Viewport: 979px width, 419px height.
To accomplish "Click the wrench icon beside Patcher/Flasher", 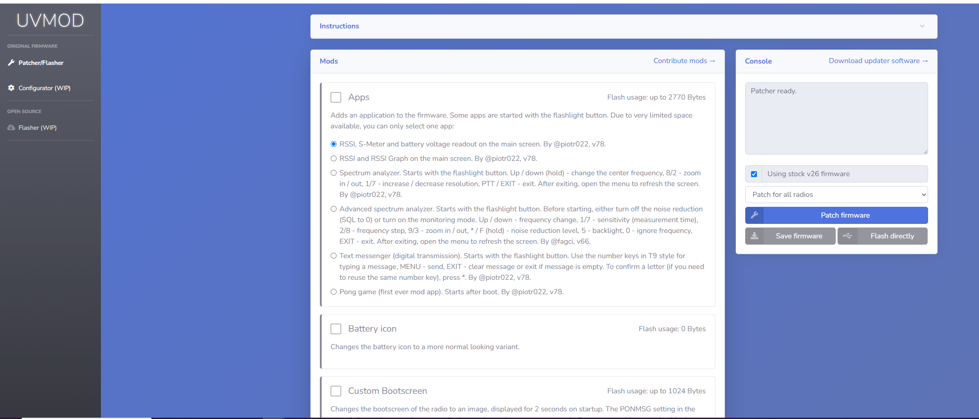I will click(x=11, y=63).
